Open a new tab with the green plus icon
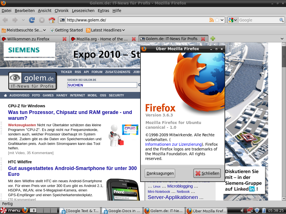This screenshot has width=286, height=214. coord(213,38)
